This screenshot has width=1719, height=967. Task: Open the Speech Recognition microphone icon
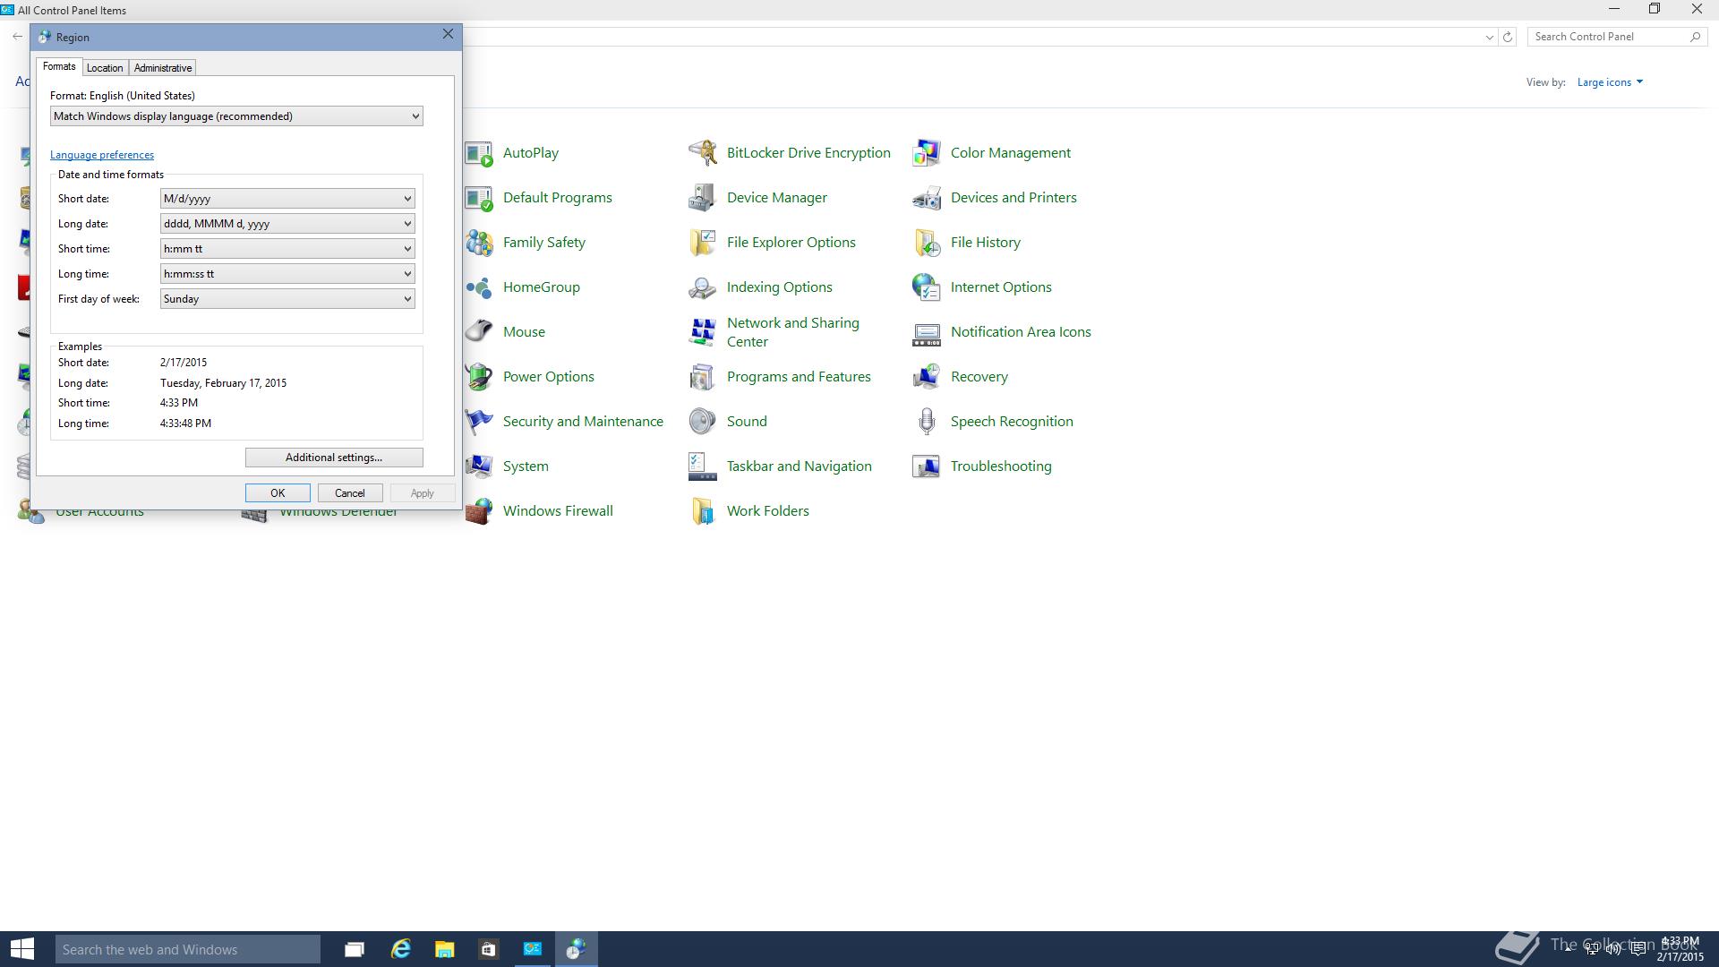point(927,422)
